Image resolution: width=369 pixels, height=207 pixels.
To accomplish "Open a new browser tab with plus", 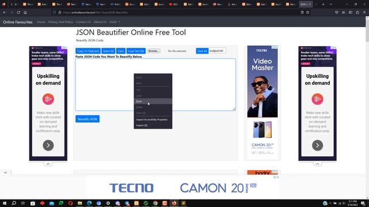I will (x=323, y=4).
